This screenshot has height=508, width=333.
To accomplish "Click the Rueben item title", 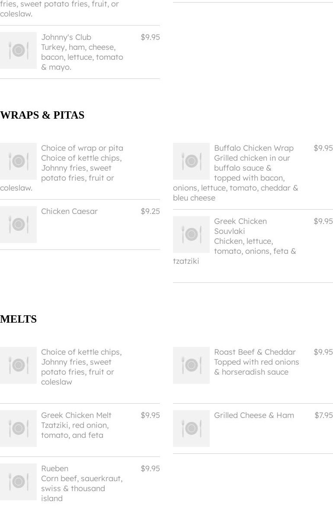I will pos(54,469).
